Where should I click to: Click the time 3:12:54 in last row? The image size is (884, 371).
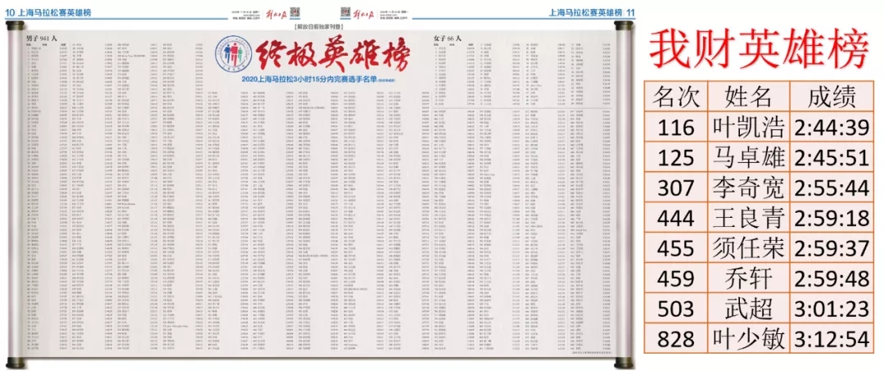coord(831,338)
